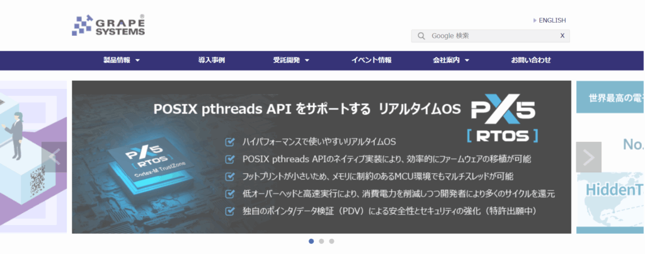Click the arrow icon beside ENGLISH
This screenshot has width=645, height=254.
535,20
